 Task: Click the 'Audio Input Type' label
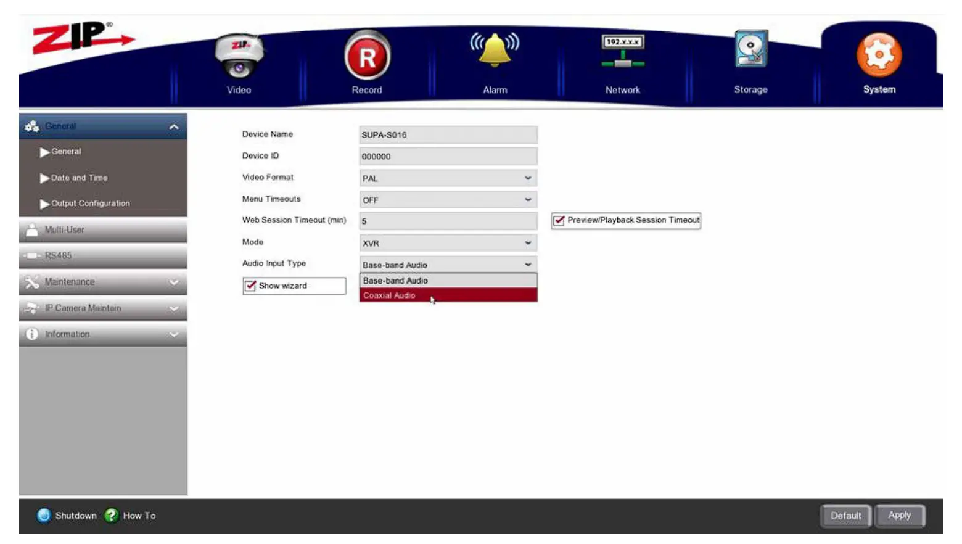(274, 263)
